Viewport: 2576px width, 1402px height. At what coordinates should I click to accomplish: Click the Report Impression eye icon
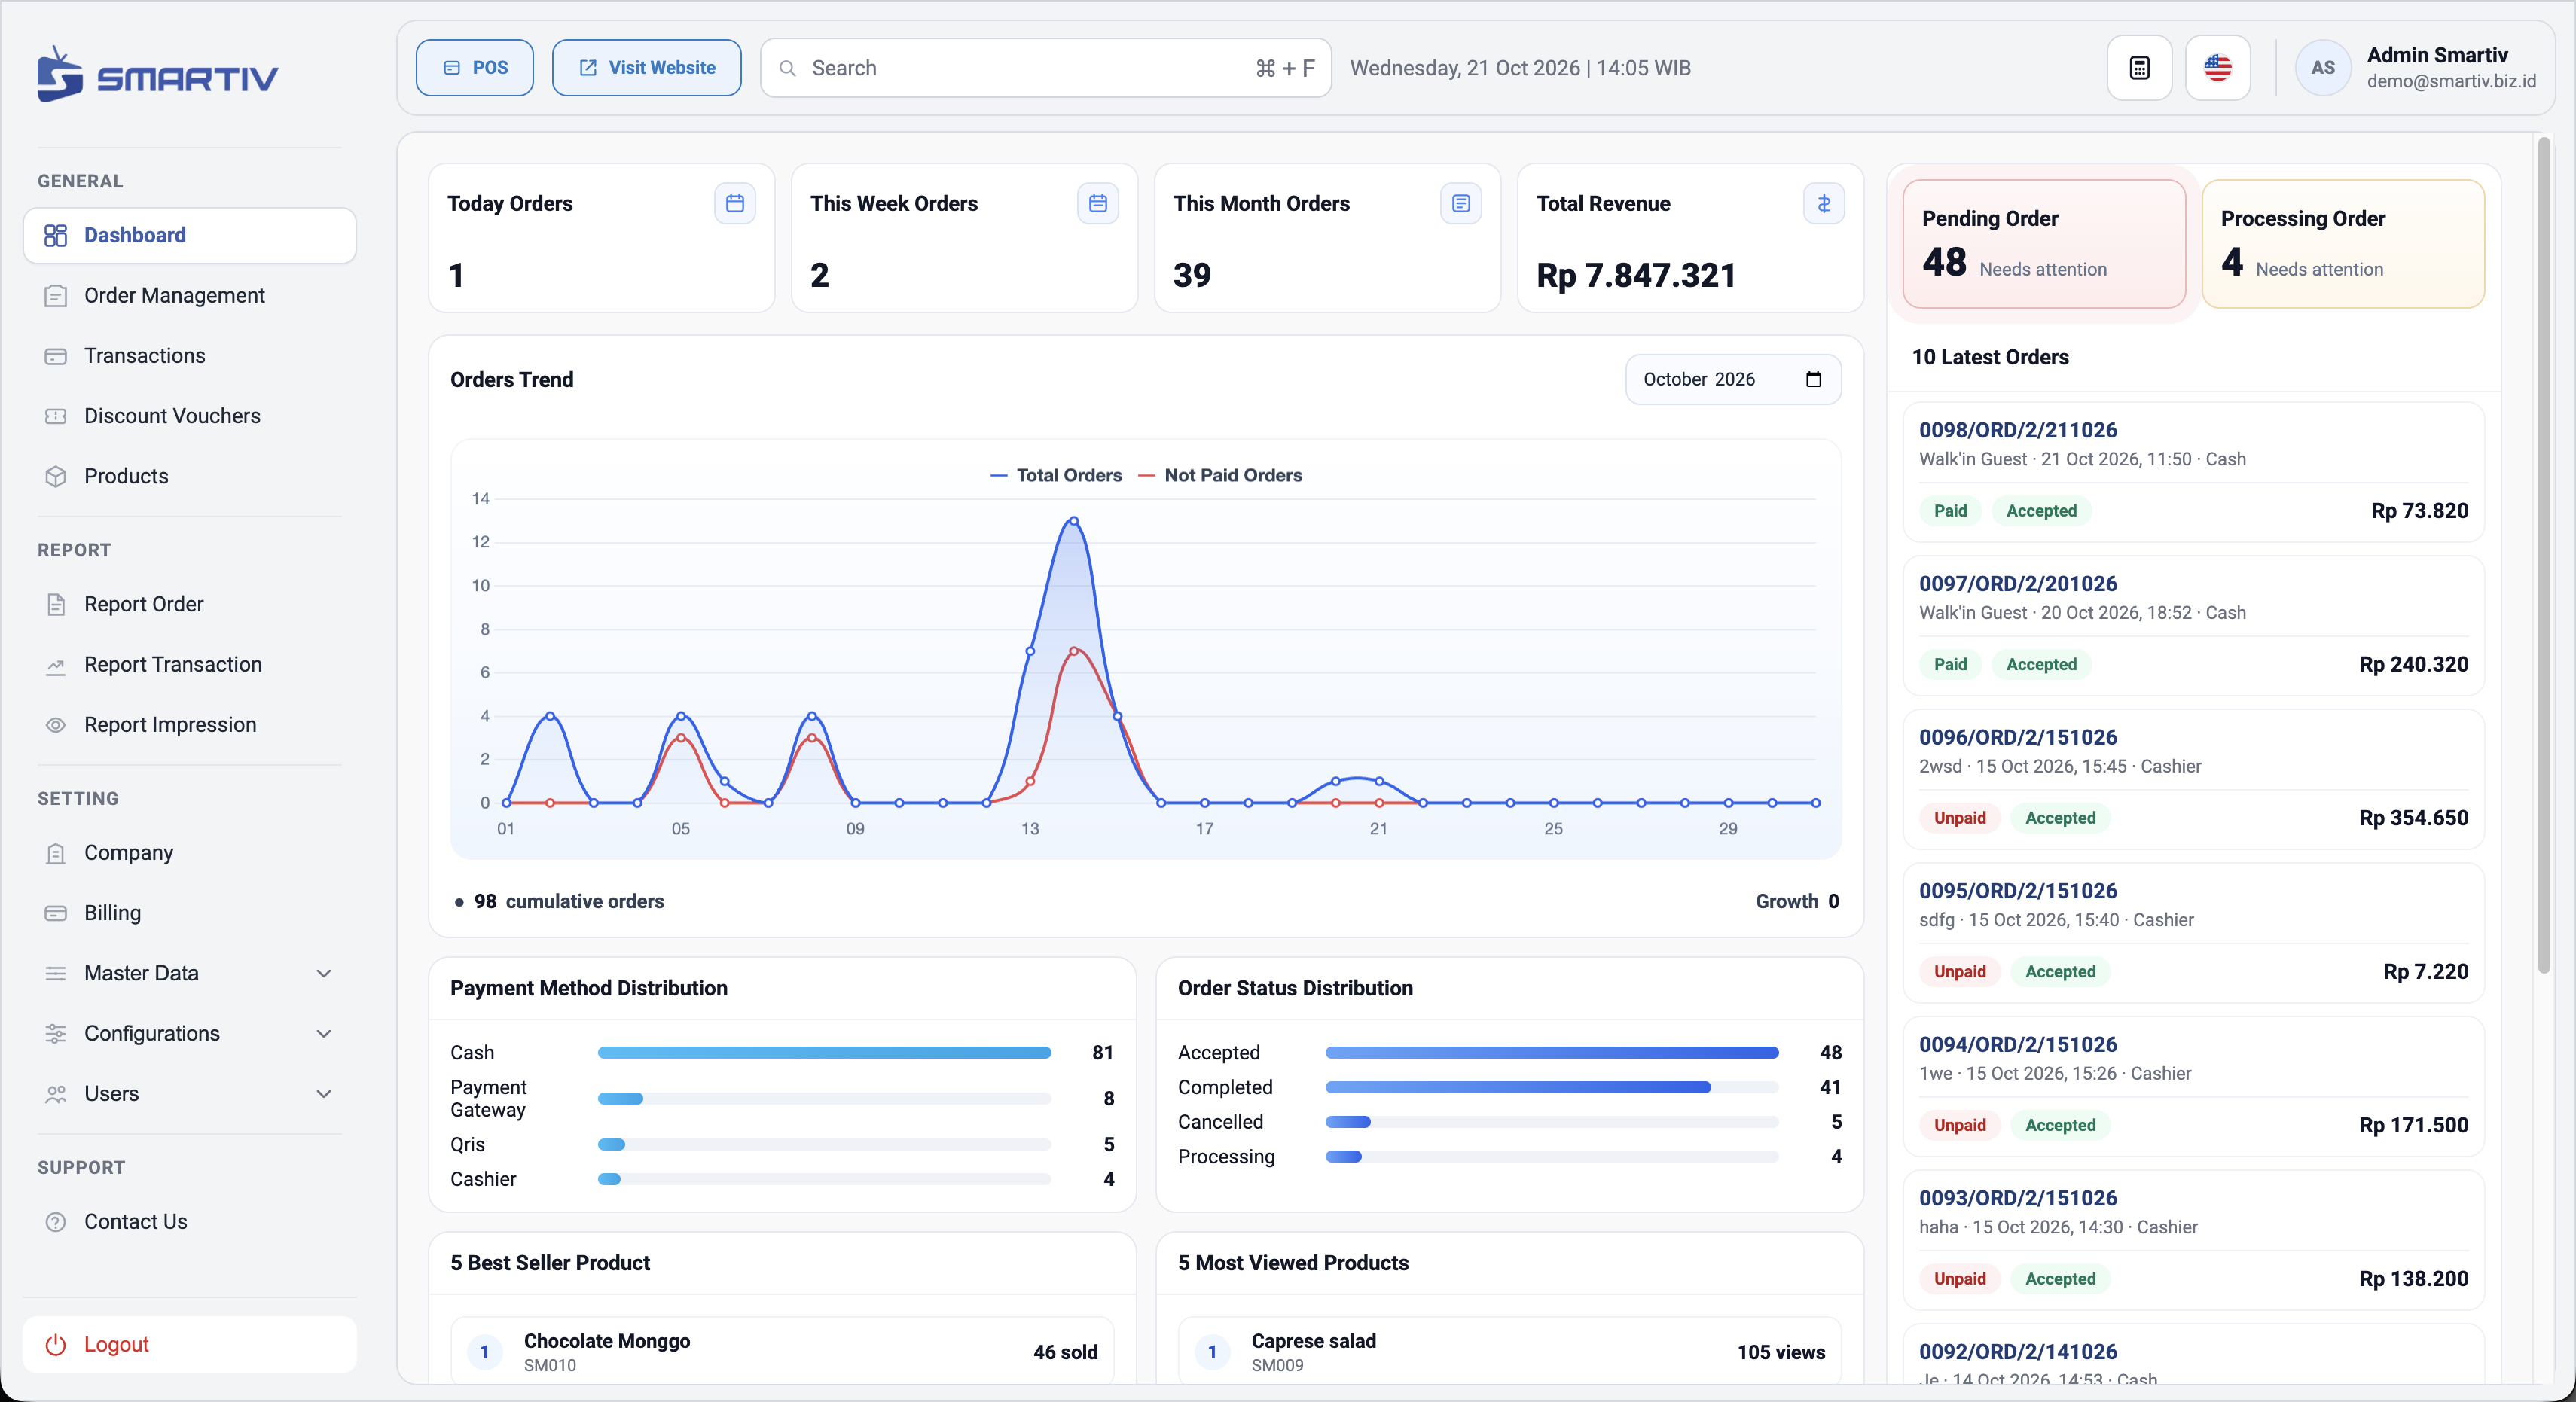tap(56, 725)
